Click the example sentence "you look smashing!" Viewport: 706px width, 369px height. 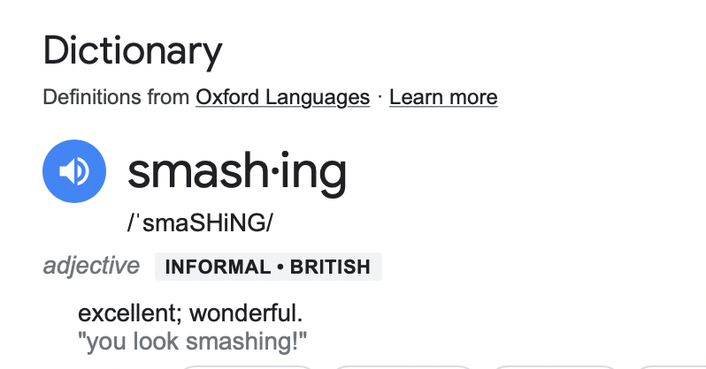coord(196,341)
